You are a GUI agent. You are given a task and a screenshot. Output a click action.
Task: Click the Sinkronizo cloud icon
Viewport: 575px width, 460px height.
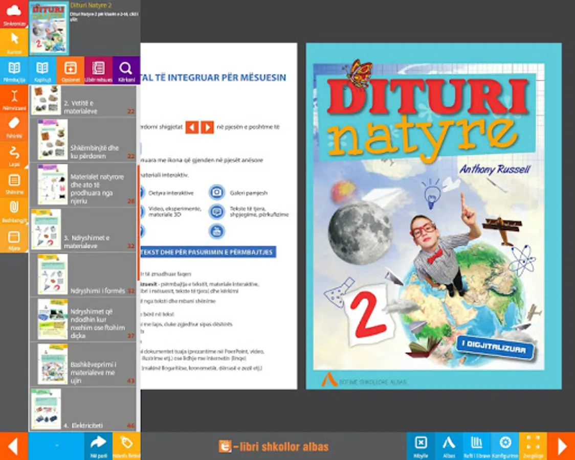pyautogui.click(x=14, y=14)
